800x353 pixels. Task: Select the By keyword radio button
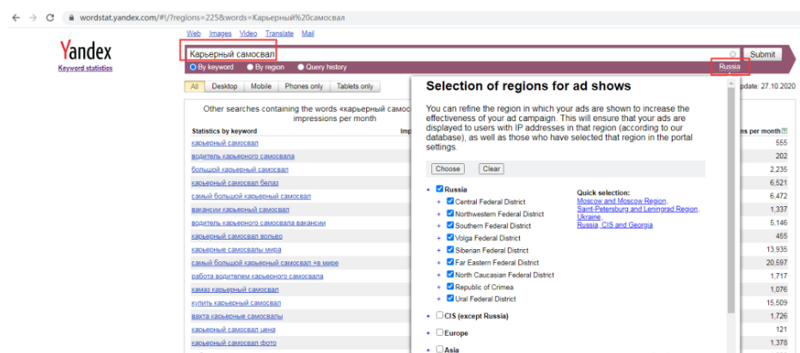click(x=192, y=67)
